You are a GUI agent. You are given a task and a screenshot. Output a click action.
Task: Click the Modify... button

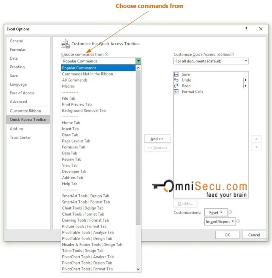point(185,204)
